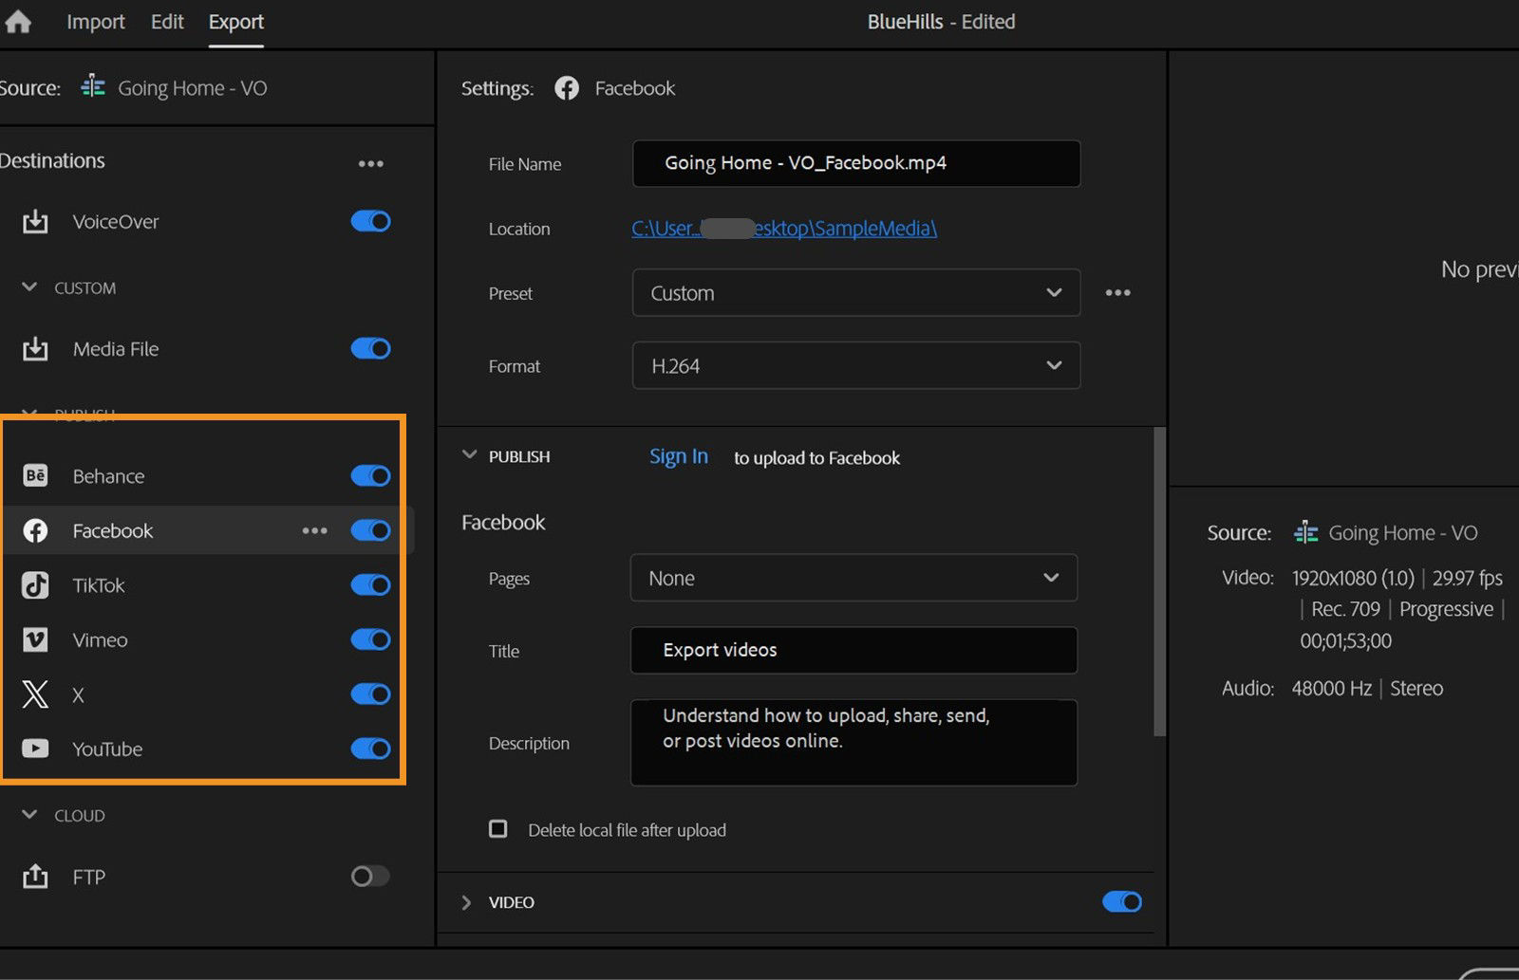Click Sign In to upload to Facebook
The width and height of the screenshot is (1519, 980).
(x=678, y=456)
